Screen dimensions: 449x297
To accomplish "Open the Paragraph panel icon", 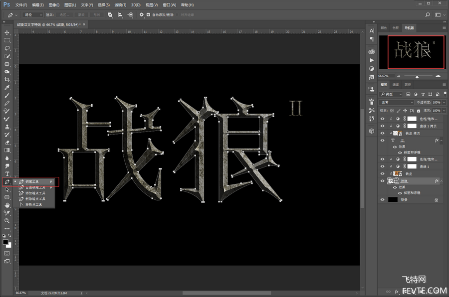I will click(x=372, y=39).
